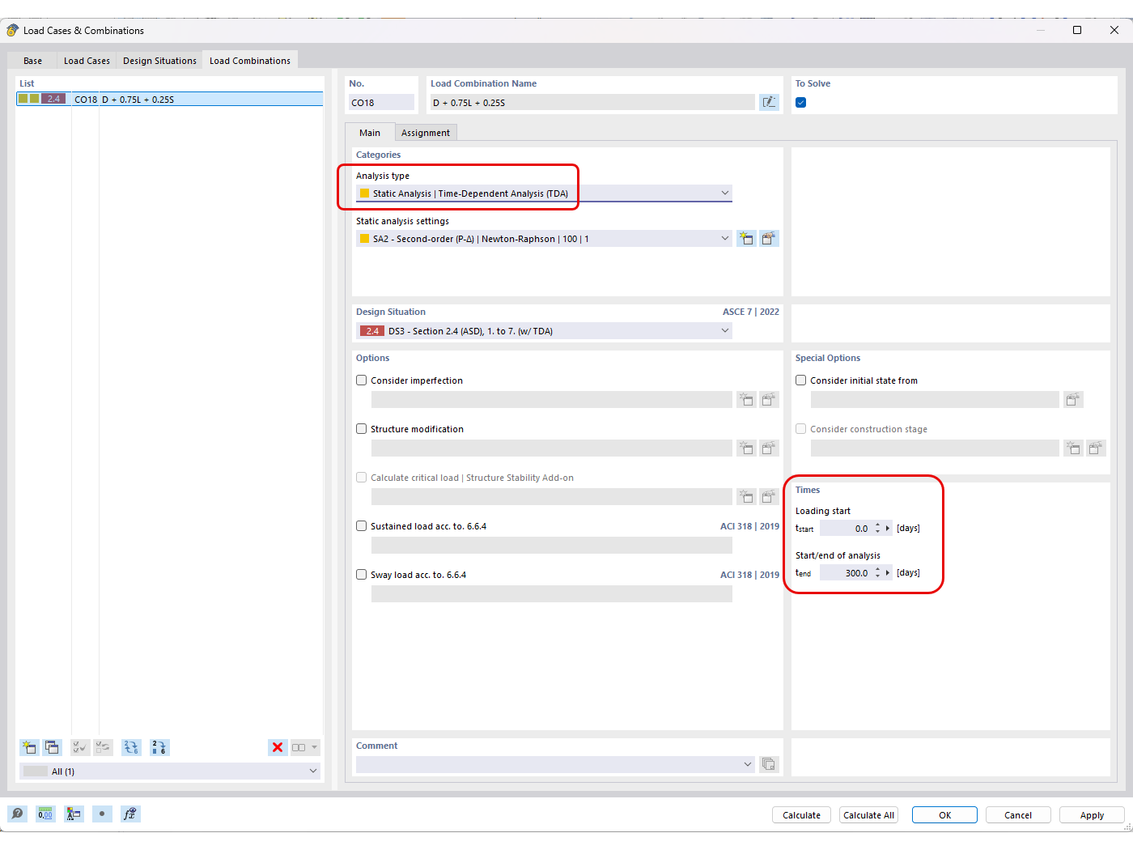This screenshot has height=850, width=1133.
Task: Enable Structure modification option
Action: (x=362, y=428)
